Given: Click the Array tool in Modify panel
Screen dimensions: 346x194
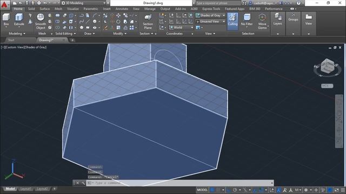Looking at the screenshot, I should point(132,27).
